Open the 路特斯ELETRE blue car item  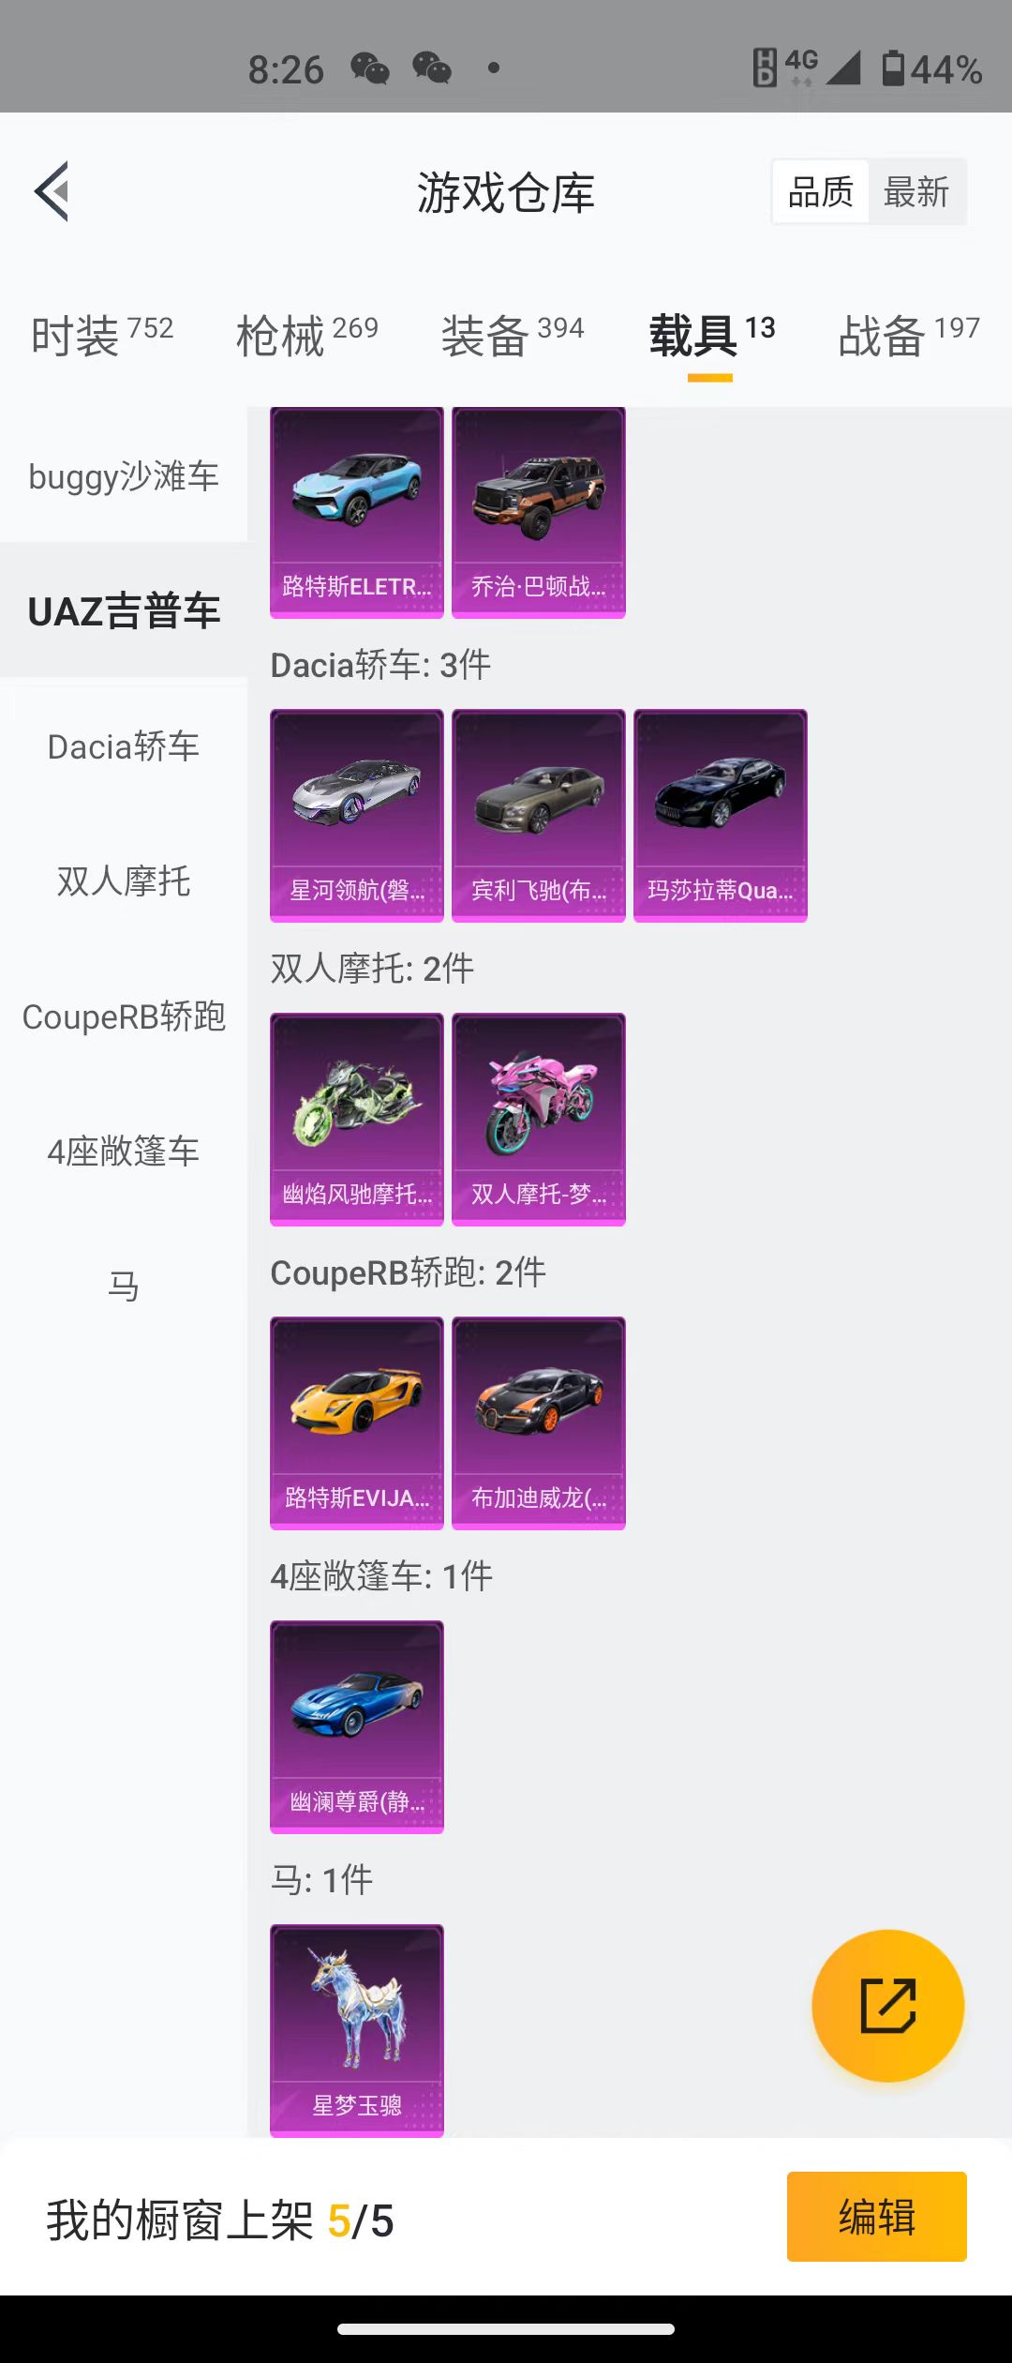tap(357, 513)
